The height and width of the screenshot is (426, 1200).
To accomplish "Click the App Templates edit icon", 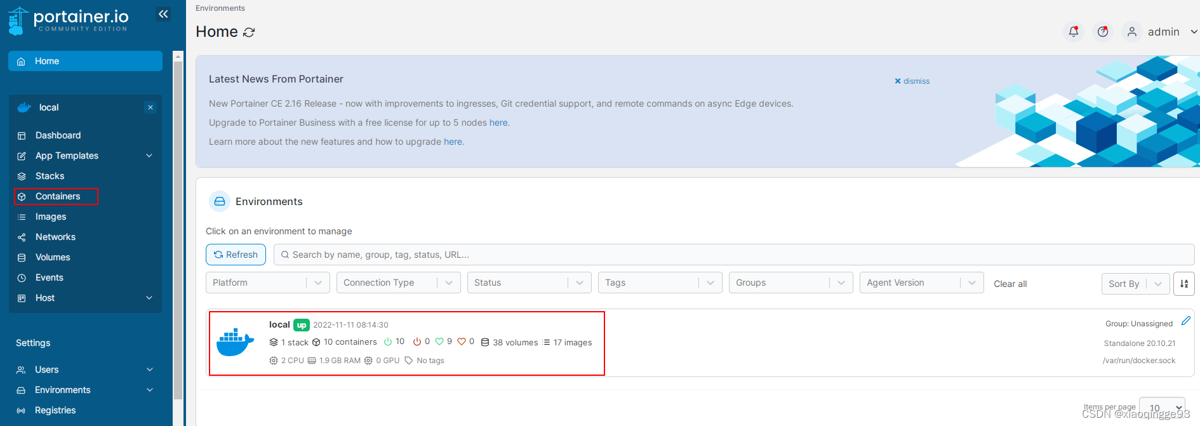I will [x=22, y=156].
